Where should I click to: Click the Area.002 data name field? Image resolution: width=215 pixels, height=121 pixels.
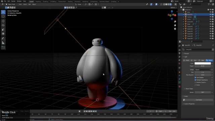point(199,49)
